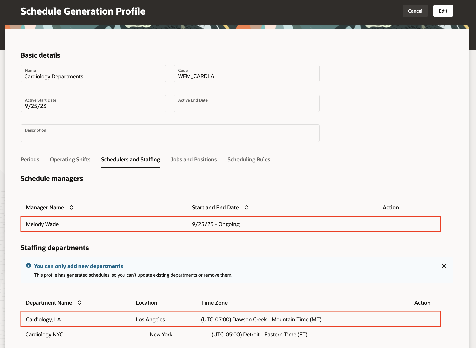This screenshot has height=348, width=476.
Task: Click the Active End Date field
Action: (x=247, y=103)
